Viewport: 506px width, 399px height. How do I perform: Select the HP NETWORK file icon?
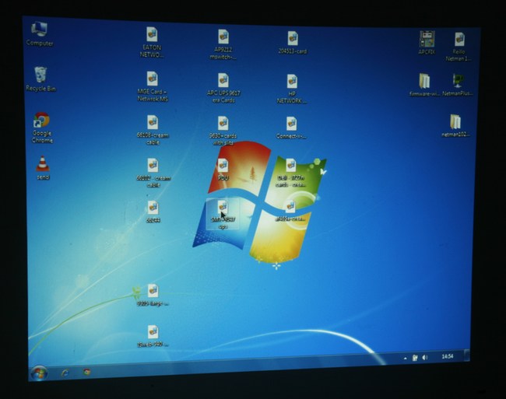click(x=292, y=82)
